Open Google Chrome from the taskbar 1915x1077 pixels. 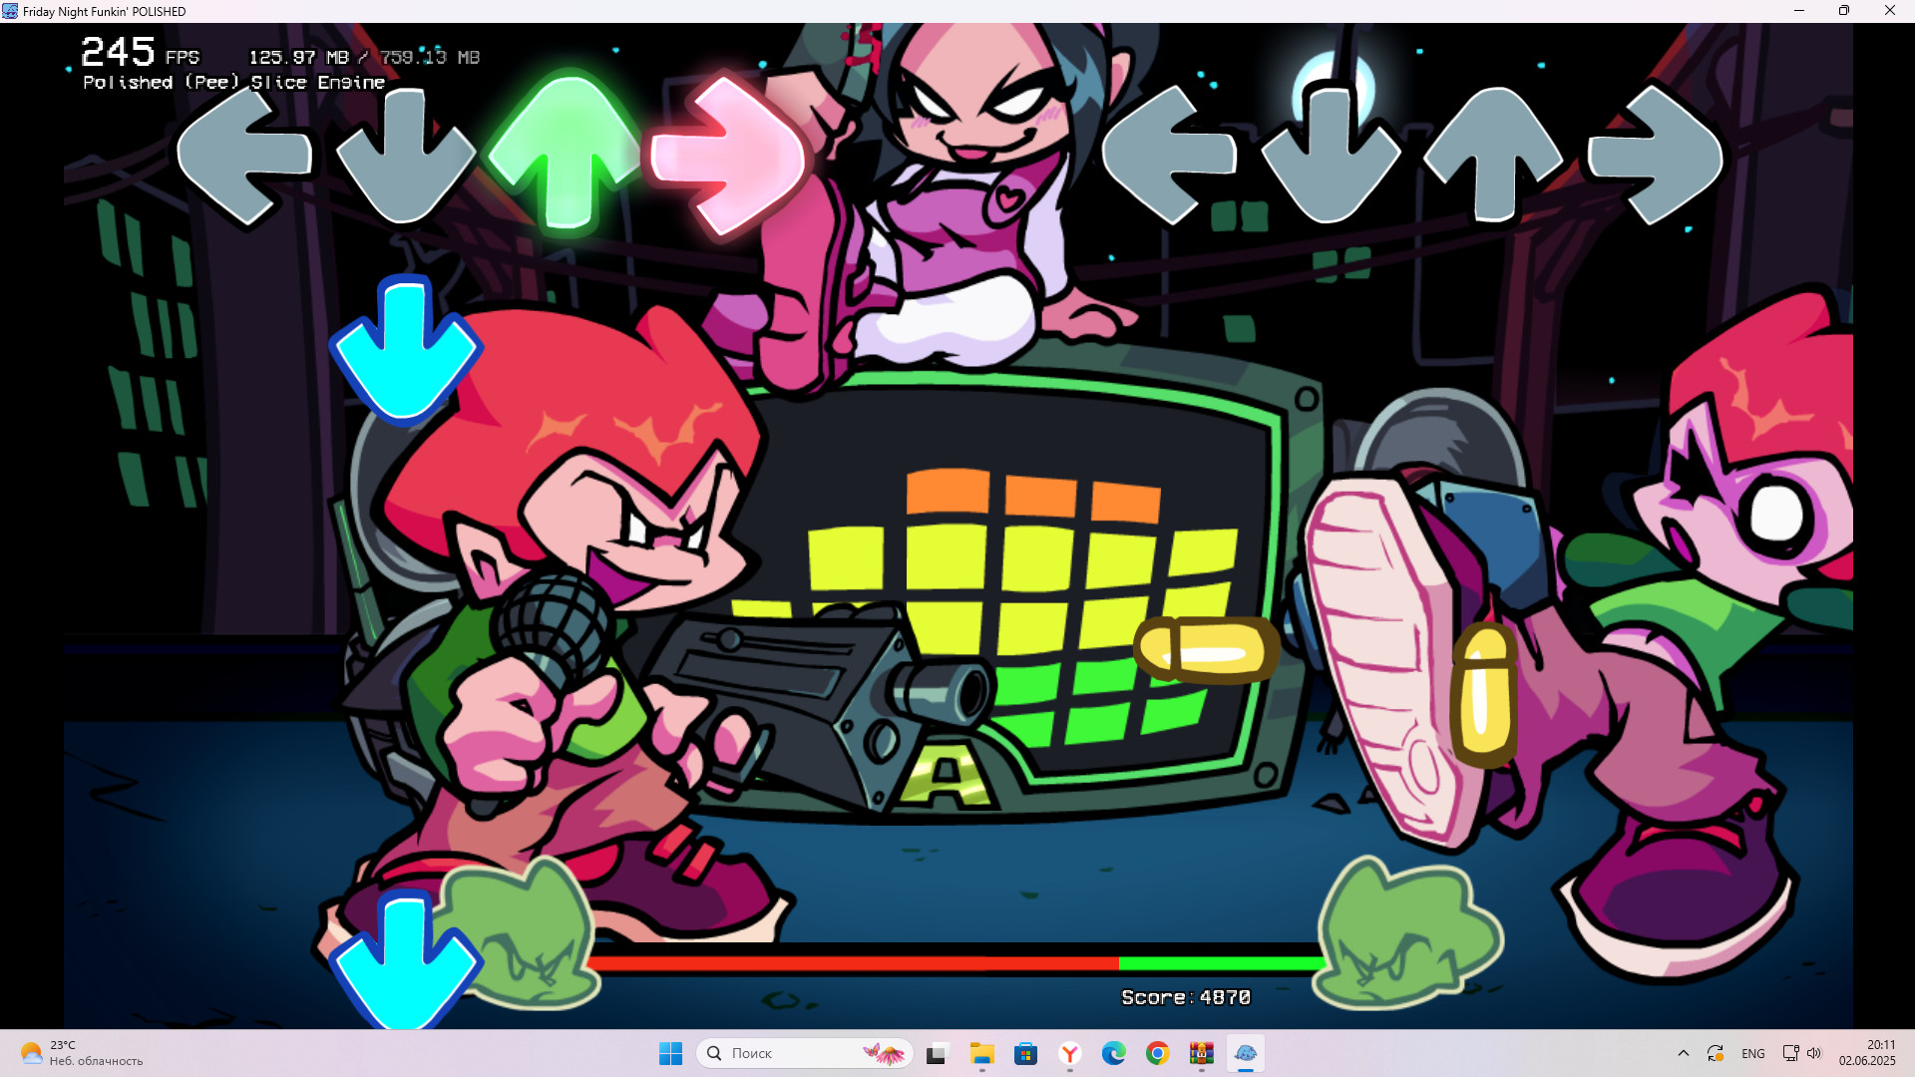point(1158,1052)
